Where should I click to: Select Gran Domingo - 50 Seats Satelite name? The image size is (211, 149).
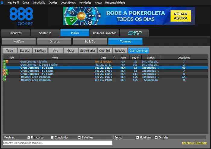(x=39, y=65)
